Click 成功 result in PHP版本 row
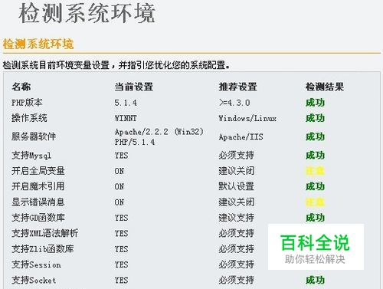Viewport: 383px width, 289px height. (315, 103)
